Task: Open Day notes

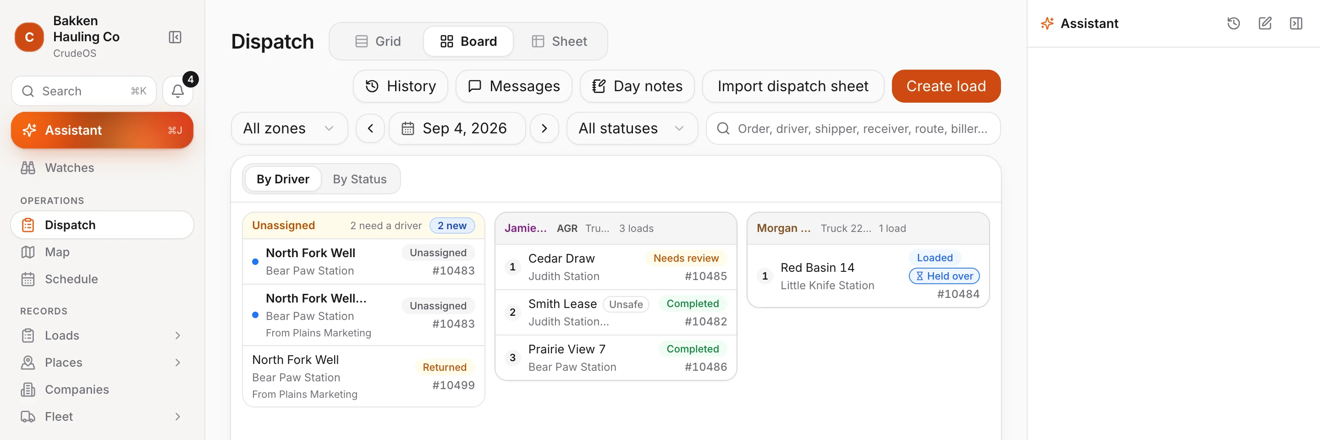Action: tap(637, 86)
